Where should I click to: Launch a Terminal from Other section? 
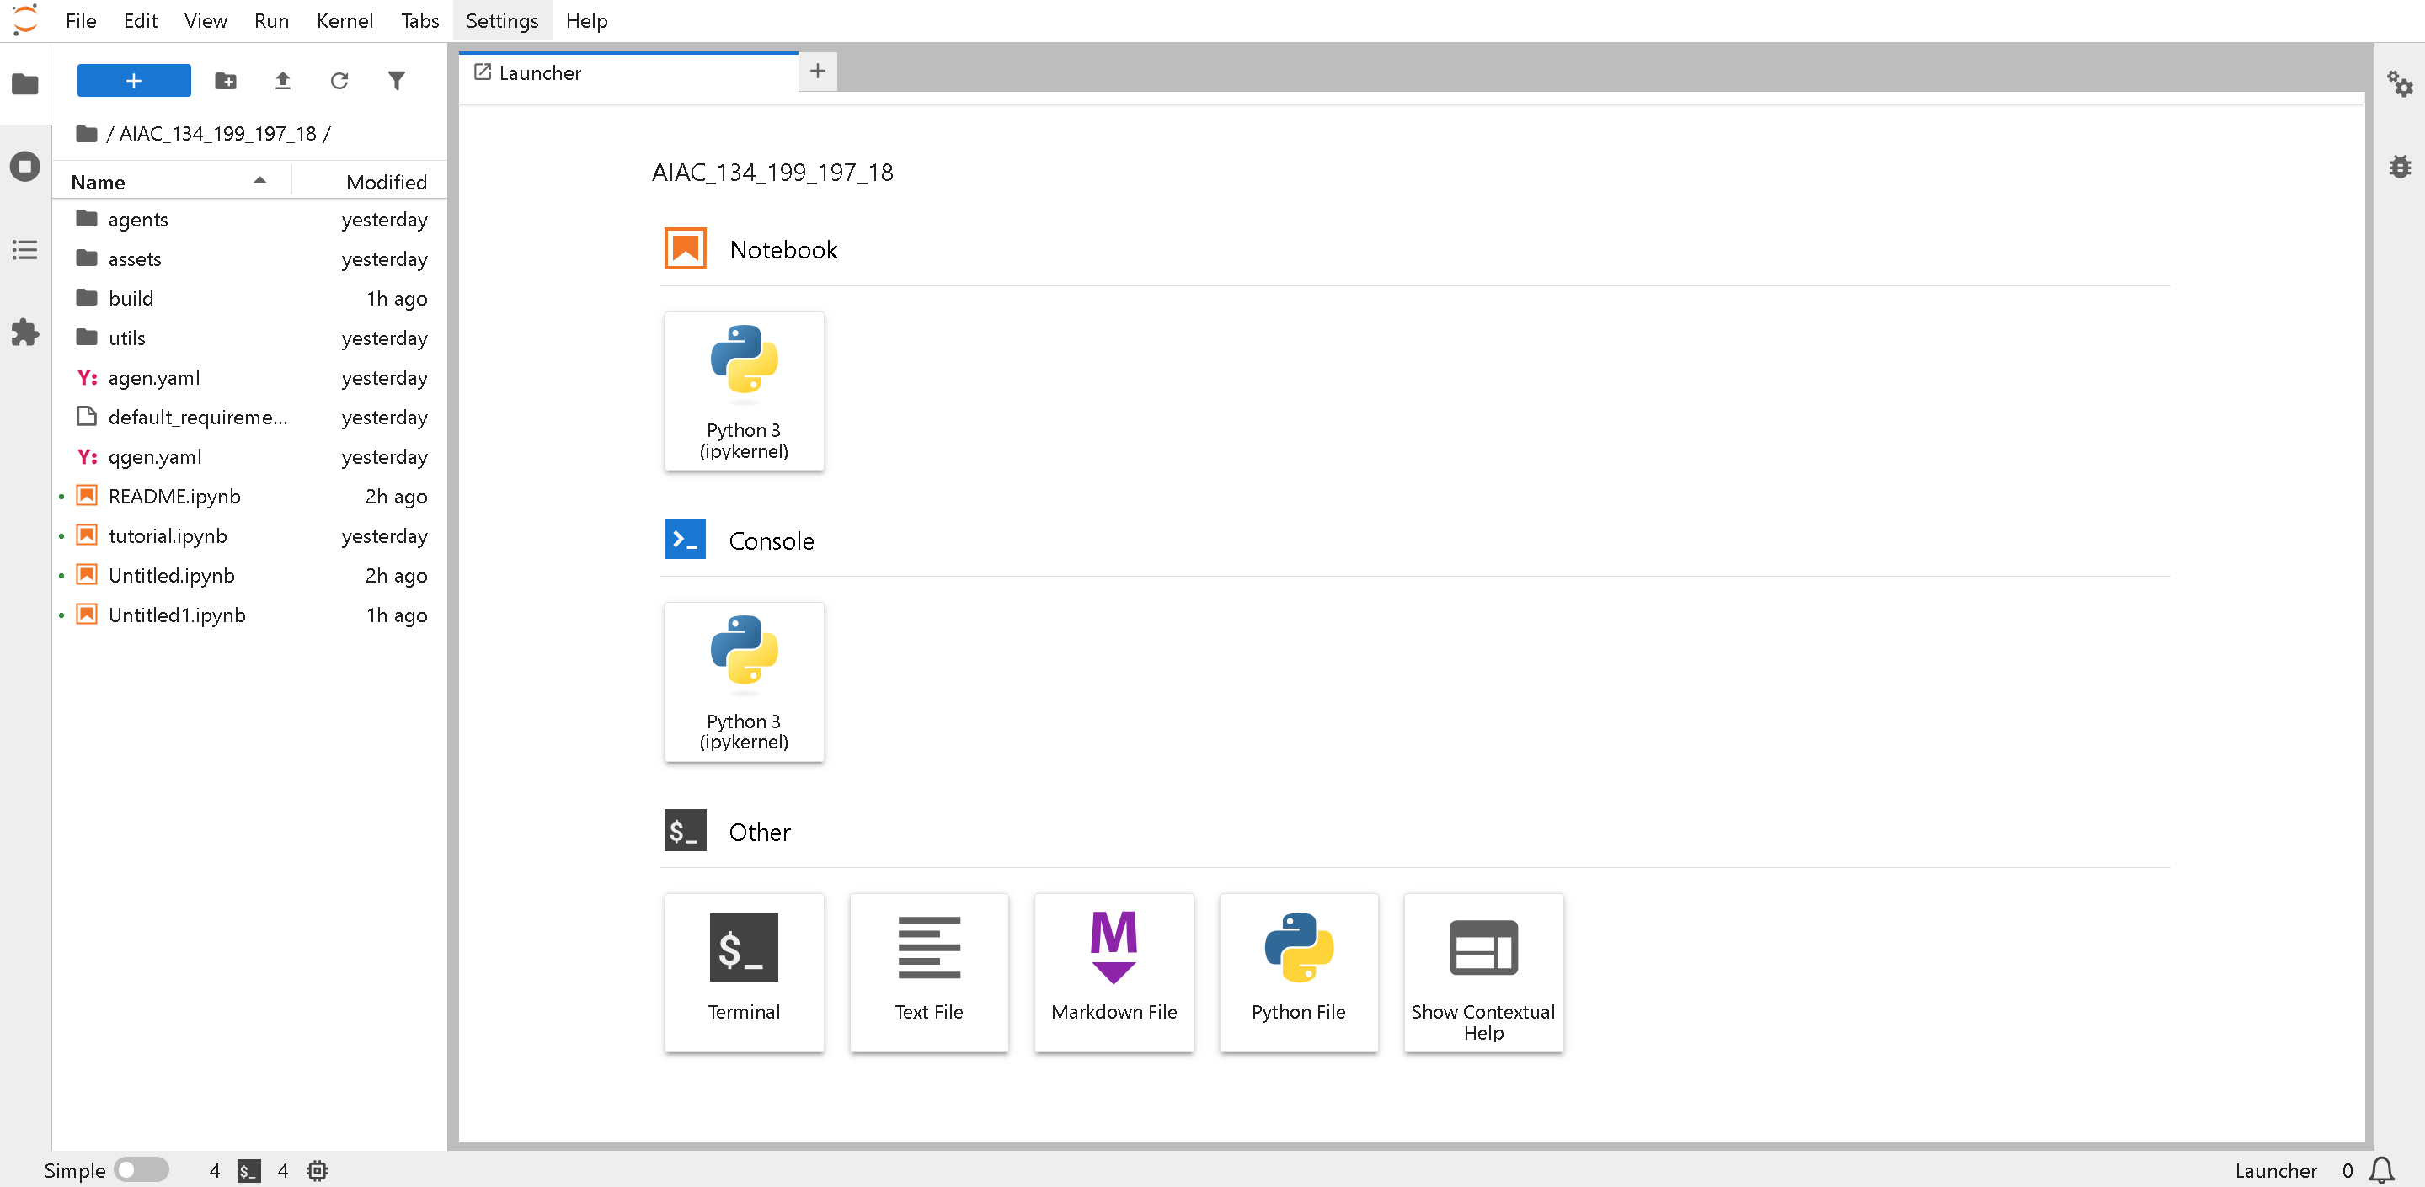click(744, 971)
